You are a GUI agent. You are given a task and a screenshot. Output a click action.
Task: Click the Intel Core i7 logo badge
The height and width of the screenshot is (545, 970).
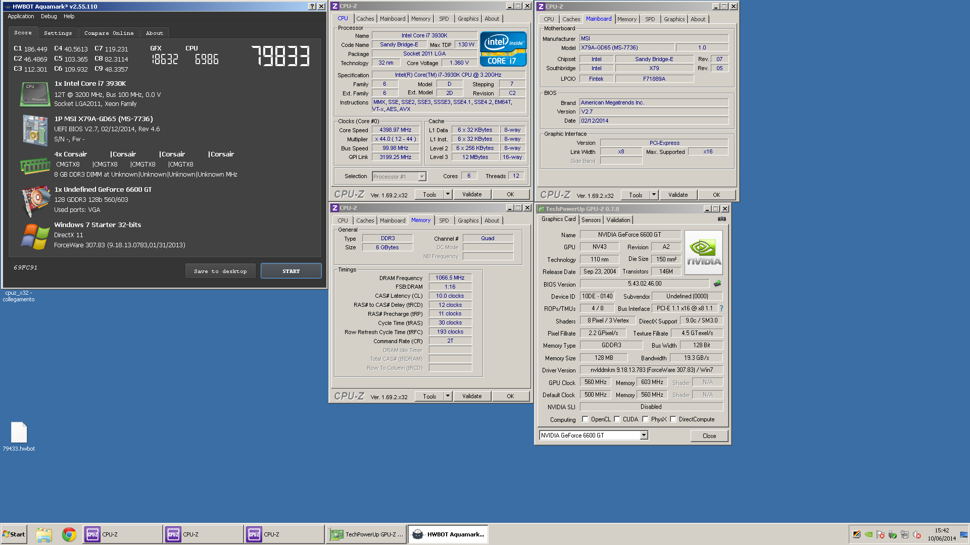503,49
